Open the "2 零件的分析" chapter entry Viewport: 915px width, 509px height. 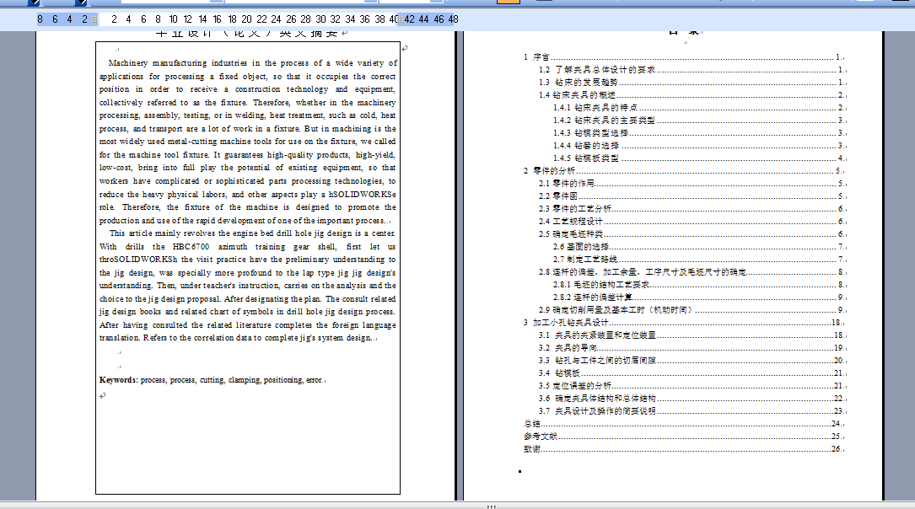[x=683, y=171]
